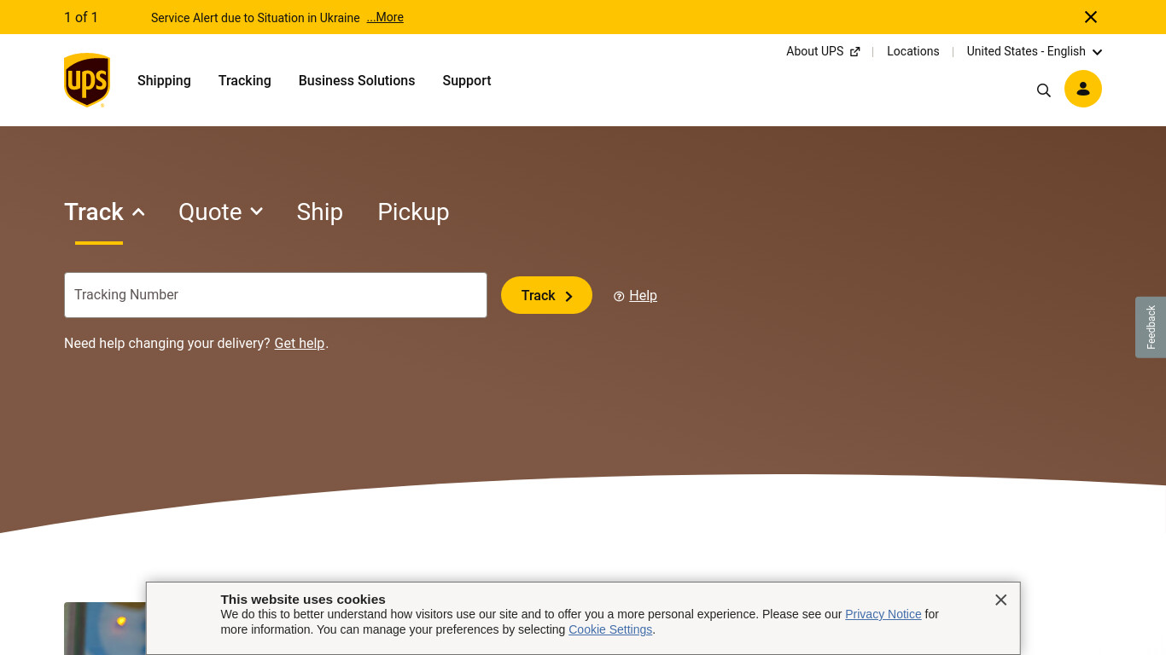Open the Business Solutions menu
This screenshot has width=1166, height=655.
[357, 80]
